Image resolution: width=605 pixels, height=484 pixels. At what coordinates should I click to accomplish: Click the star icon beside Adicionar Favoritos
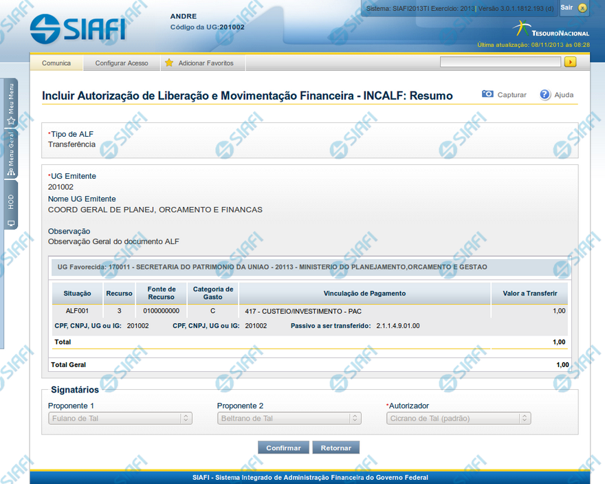pyautogui.click(x=169, y=63)
